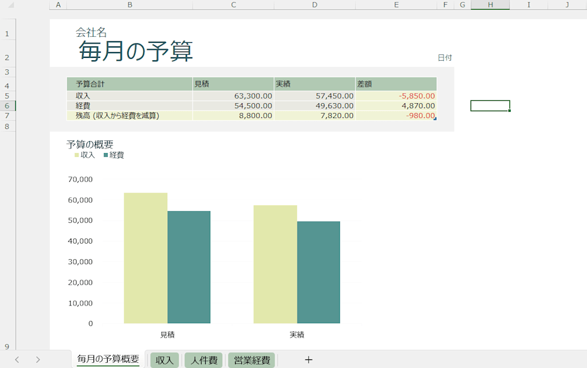
Task: Select the 経費 bar for 見積
Action: 189,267
